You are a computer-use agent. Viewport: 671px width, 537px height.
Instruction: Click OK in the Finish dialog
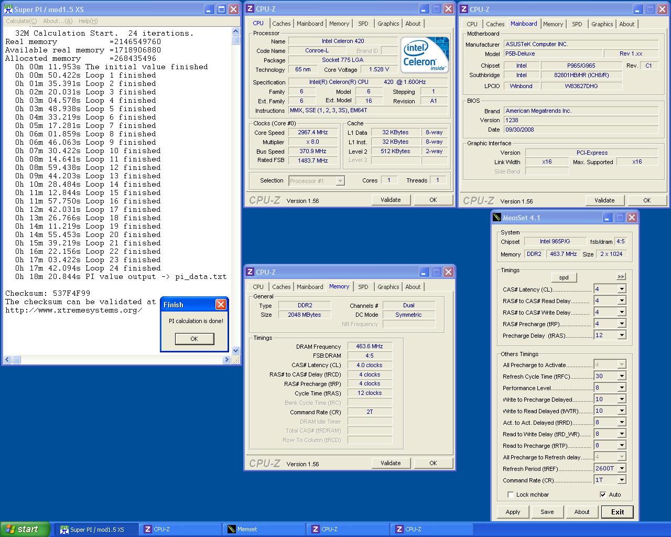tap(194, 339)
